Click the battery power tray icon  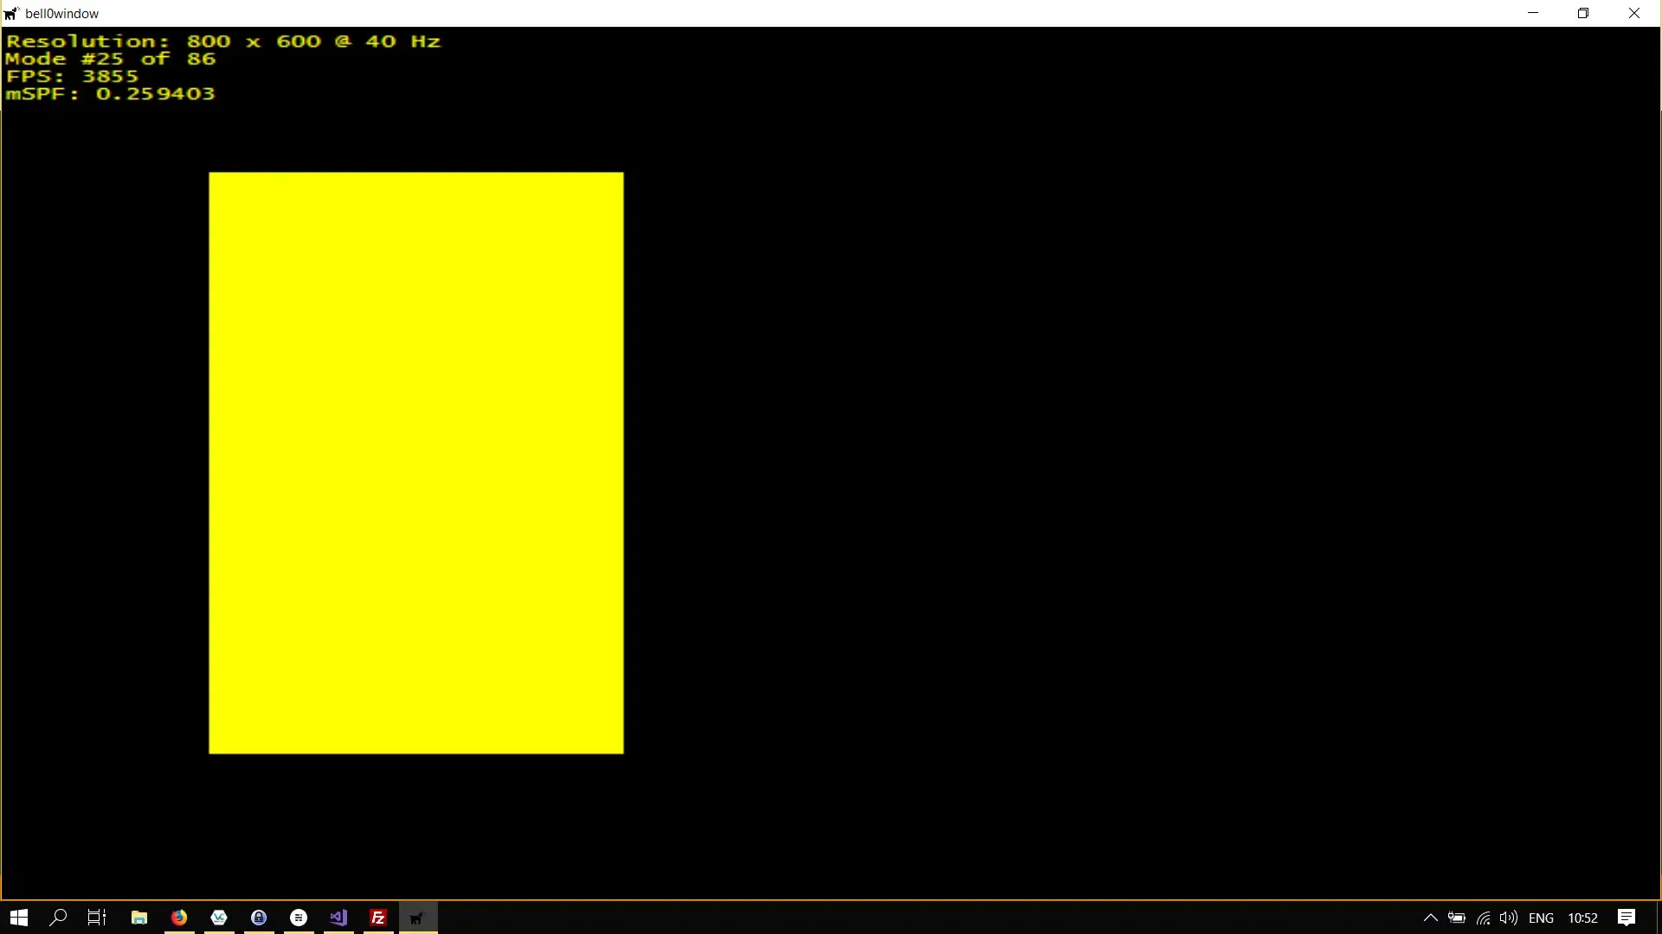[x=1457, y=918]
